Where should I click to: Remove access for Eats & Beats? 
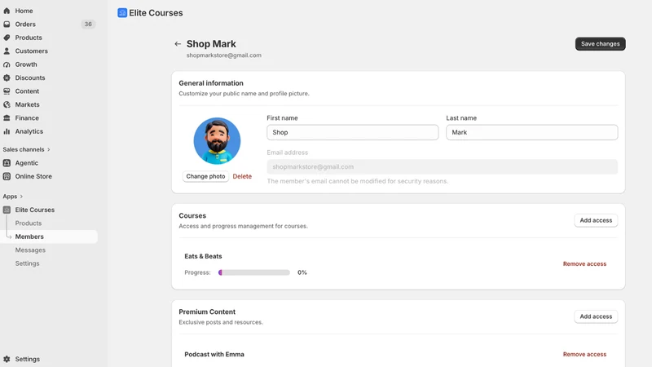coord(584,263)
